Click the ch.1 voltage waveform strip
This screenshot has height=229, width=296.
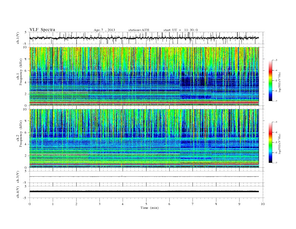pyautogui.click(x=147, y=38)
